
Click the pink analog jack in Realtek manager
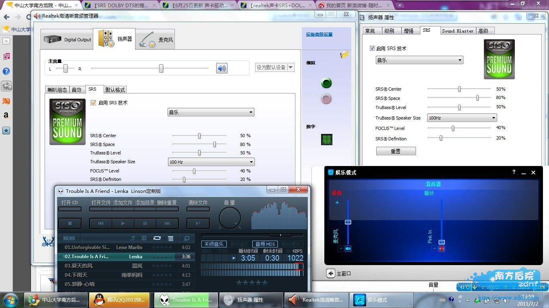point(326,99)
